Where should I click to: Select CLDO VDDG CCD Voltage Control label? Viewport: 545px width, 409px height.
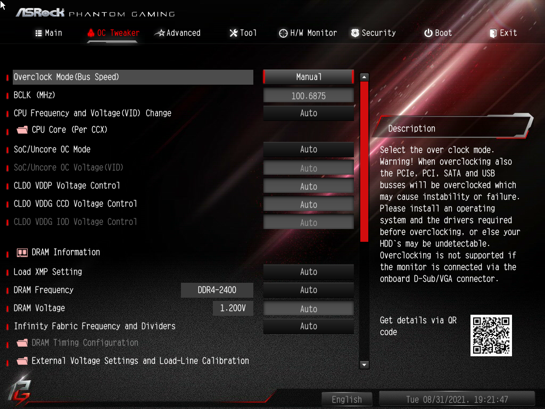[x=76, y=203]
